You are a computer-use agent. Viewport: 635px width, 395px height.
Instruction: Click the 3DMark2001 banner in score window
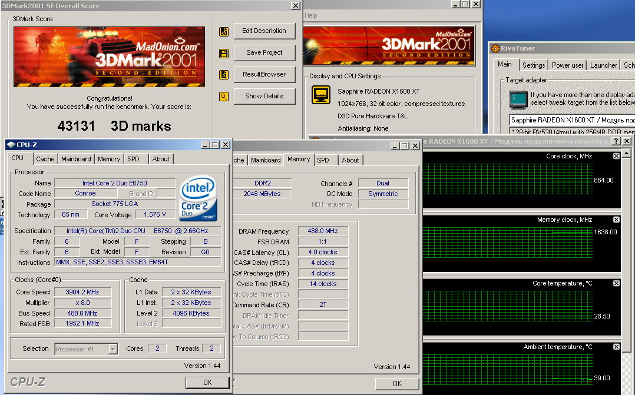coord(110,57)
